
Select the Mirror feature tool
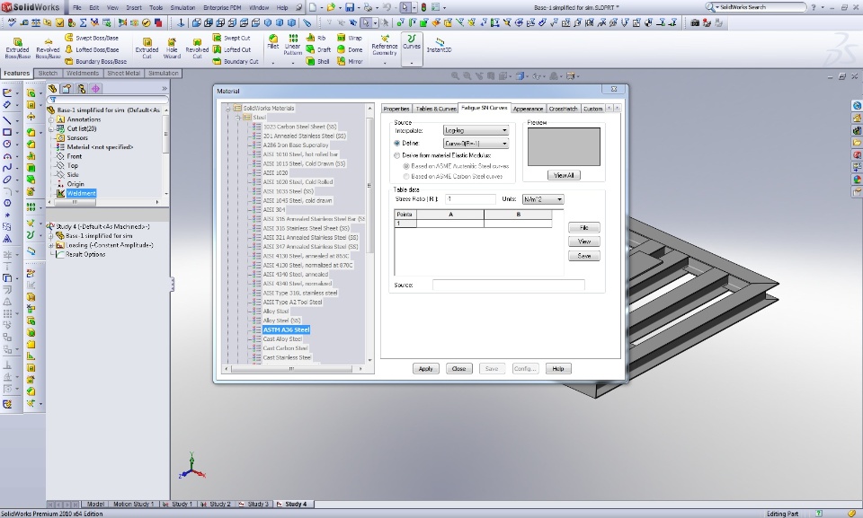click(x=350, y=61)
